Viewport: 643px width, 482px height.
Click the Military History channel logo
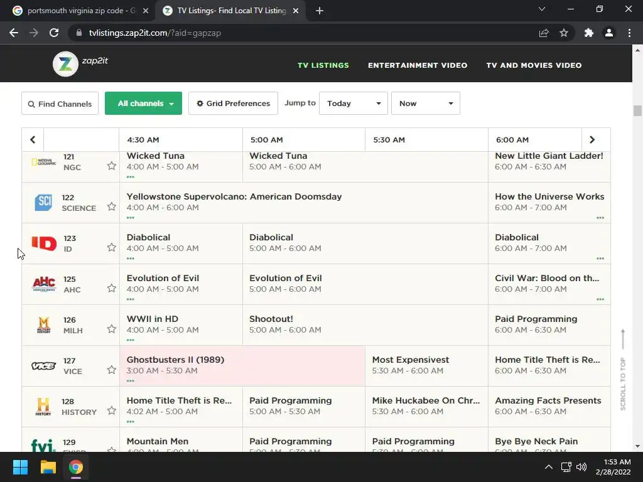pos(44,325)
